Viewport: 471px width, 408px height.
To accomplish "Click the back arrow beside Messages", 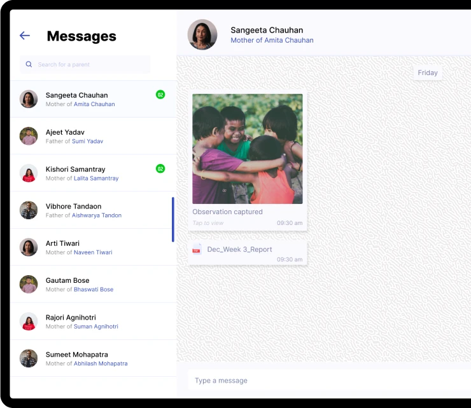I will [x=25, y=36].
